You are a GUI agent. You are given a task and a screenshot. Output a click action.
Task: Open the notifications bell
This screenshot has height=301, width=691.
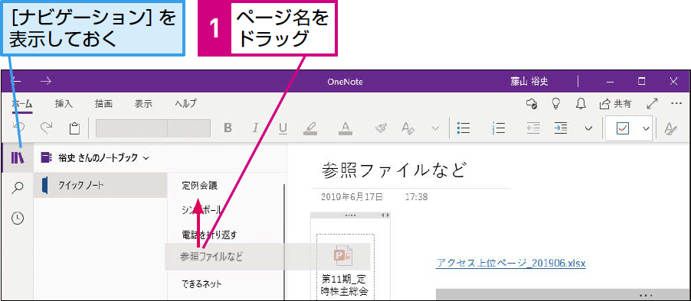[x=581, y=104]
